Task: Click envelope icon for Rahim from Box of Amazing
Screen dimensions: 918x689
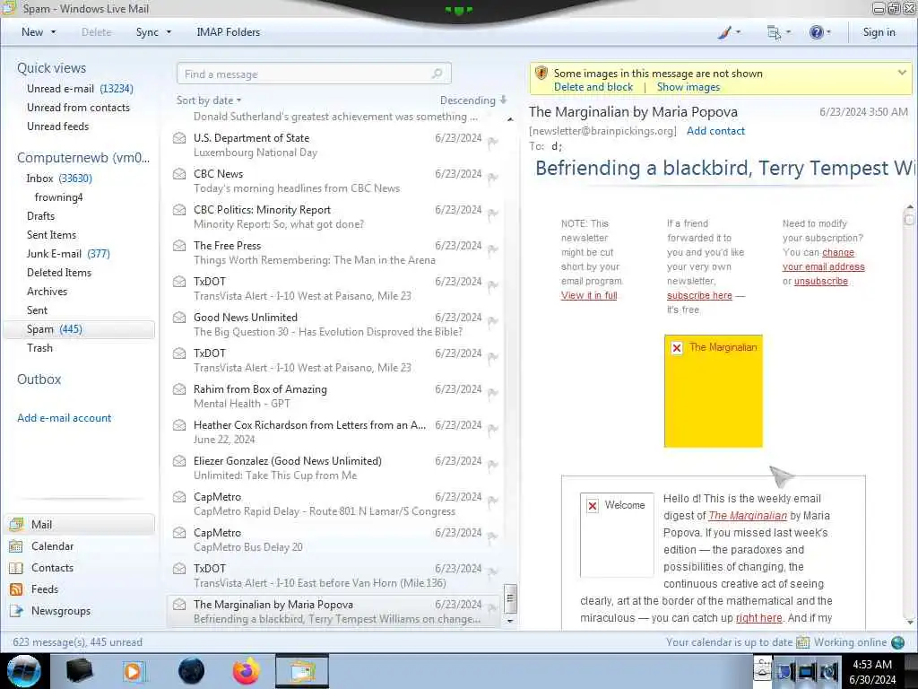Action: 179,389
